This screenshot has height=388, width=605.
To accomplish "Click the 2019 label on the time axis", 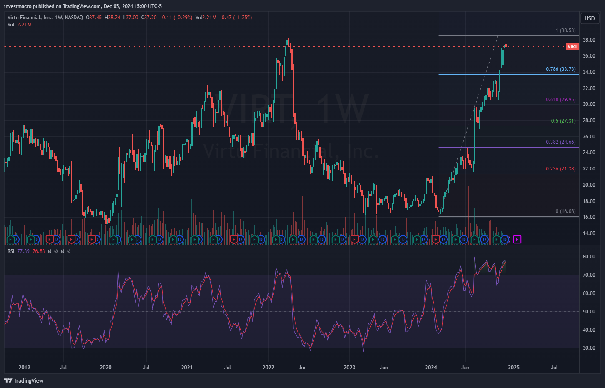I will click(x=25, y=368).
